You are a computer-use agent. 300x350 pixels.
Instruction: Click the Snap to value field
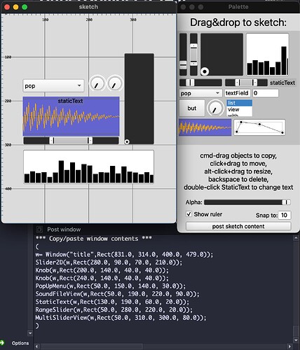(285, 215)
